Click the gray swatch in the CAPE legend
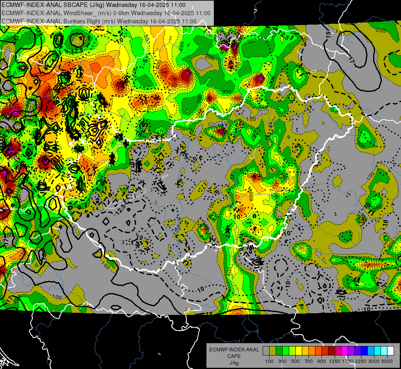The image size is (401, 369). (266, 351)
